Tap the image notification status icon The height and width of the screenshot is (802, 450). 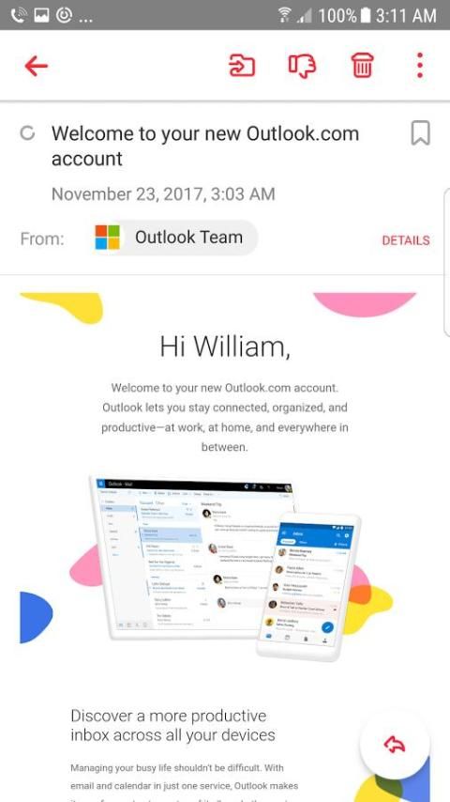coord(41,15)
